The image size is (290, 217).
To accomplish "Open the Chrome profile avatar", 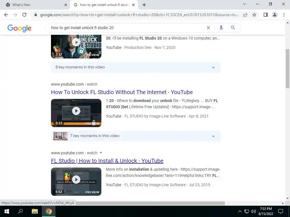I will (275, 15).
